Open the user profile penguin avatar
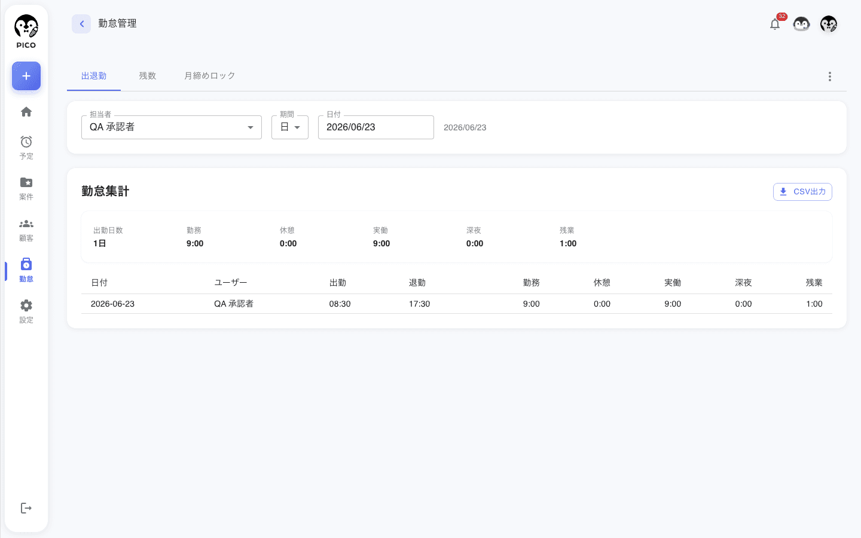The image size is (861, 538). pos(829,24)
